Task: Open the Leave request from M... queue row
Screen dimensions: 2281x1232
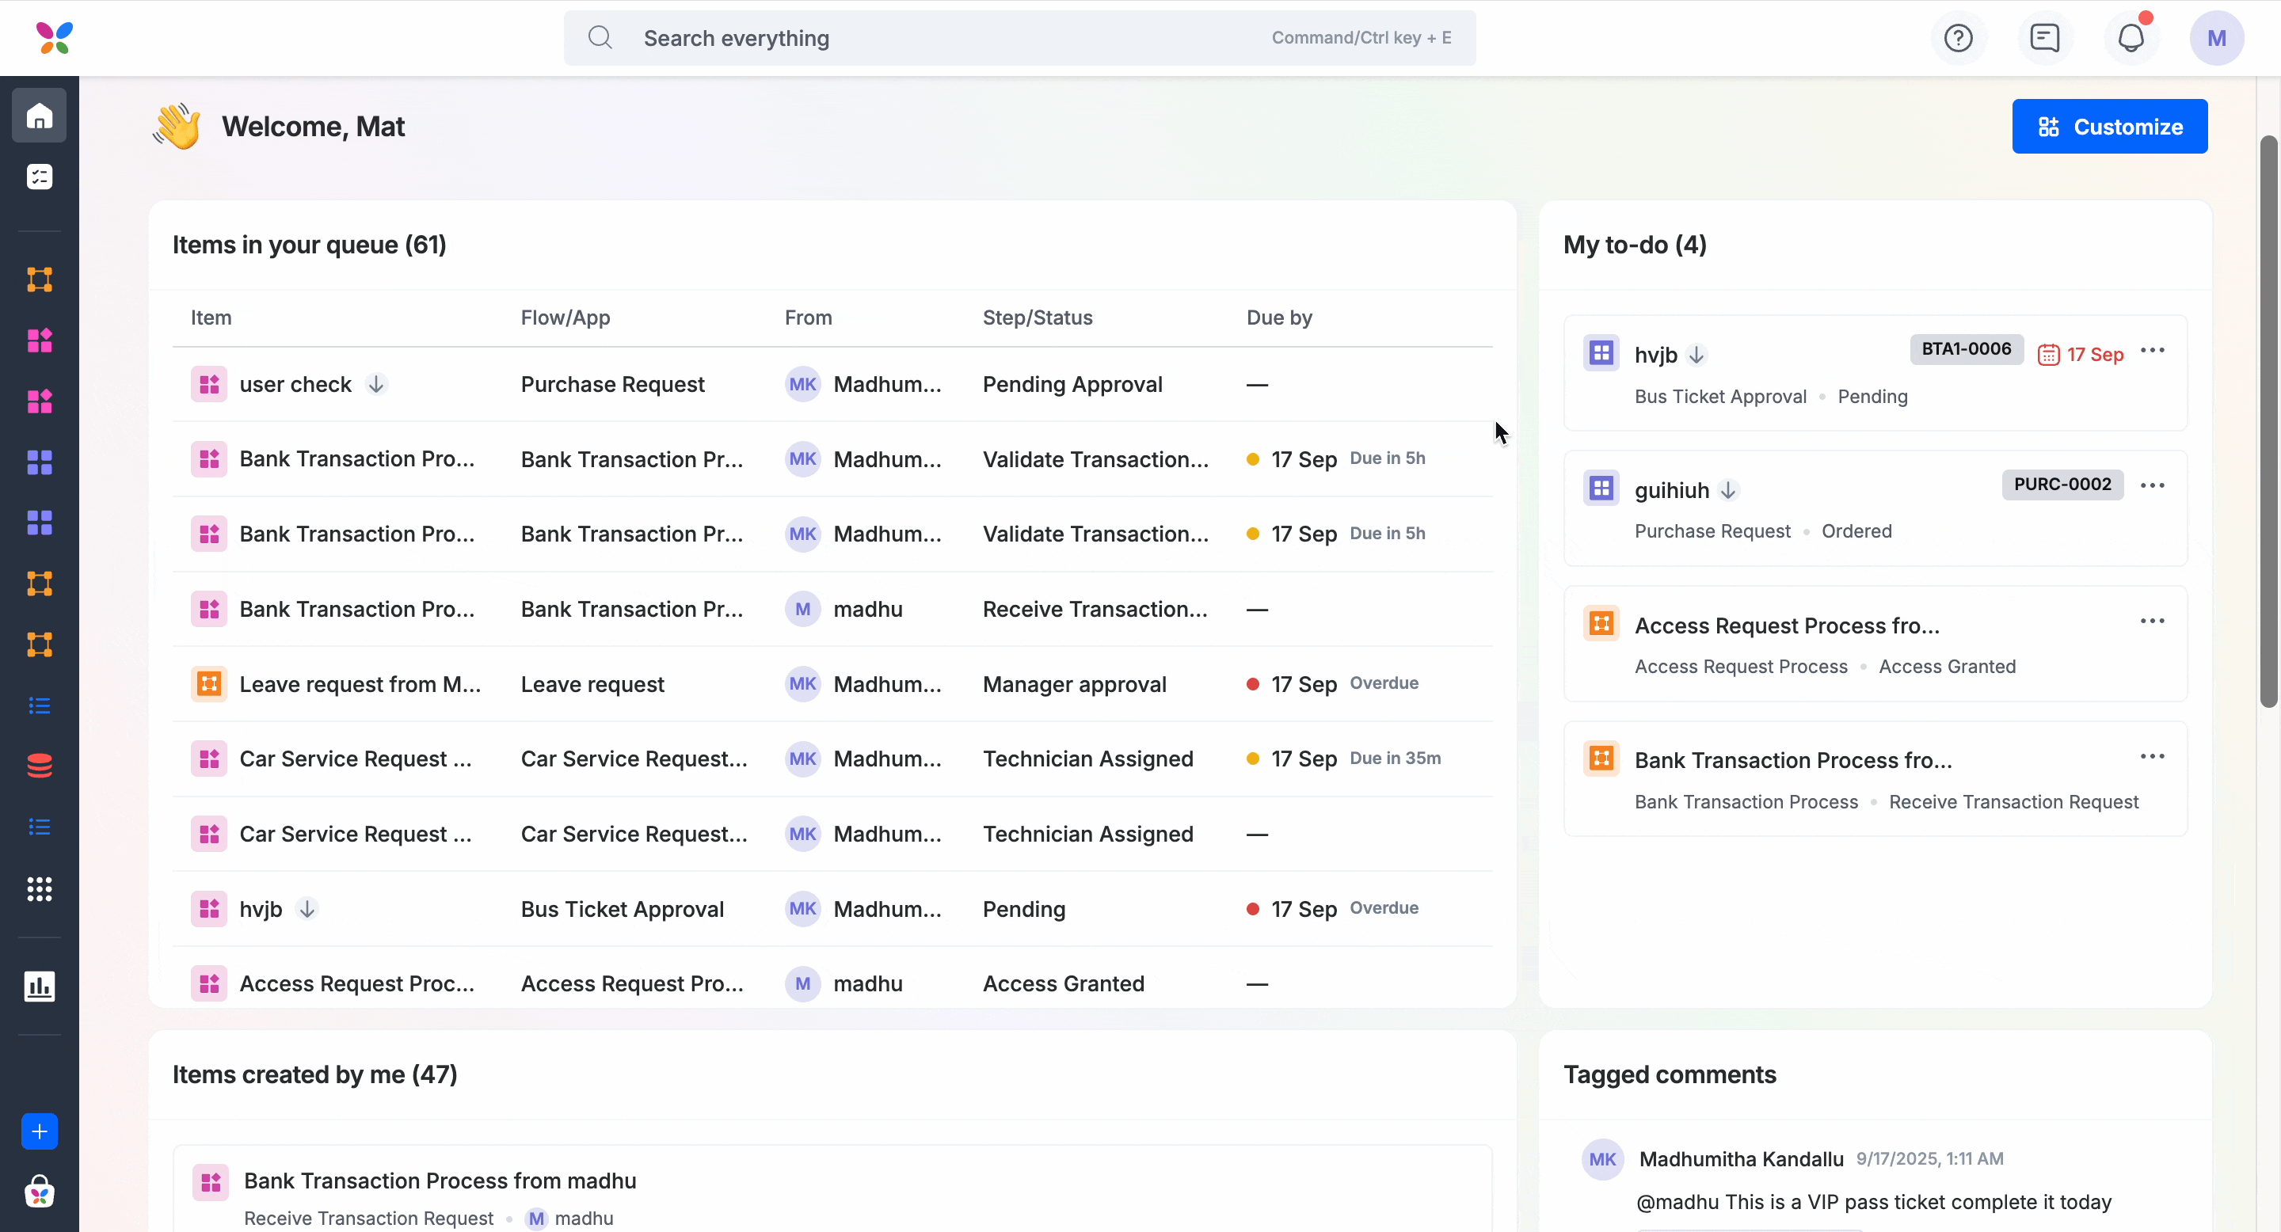Action: click(360, 684)
